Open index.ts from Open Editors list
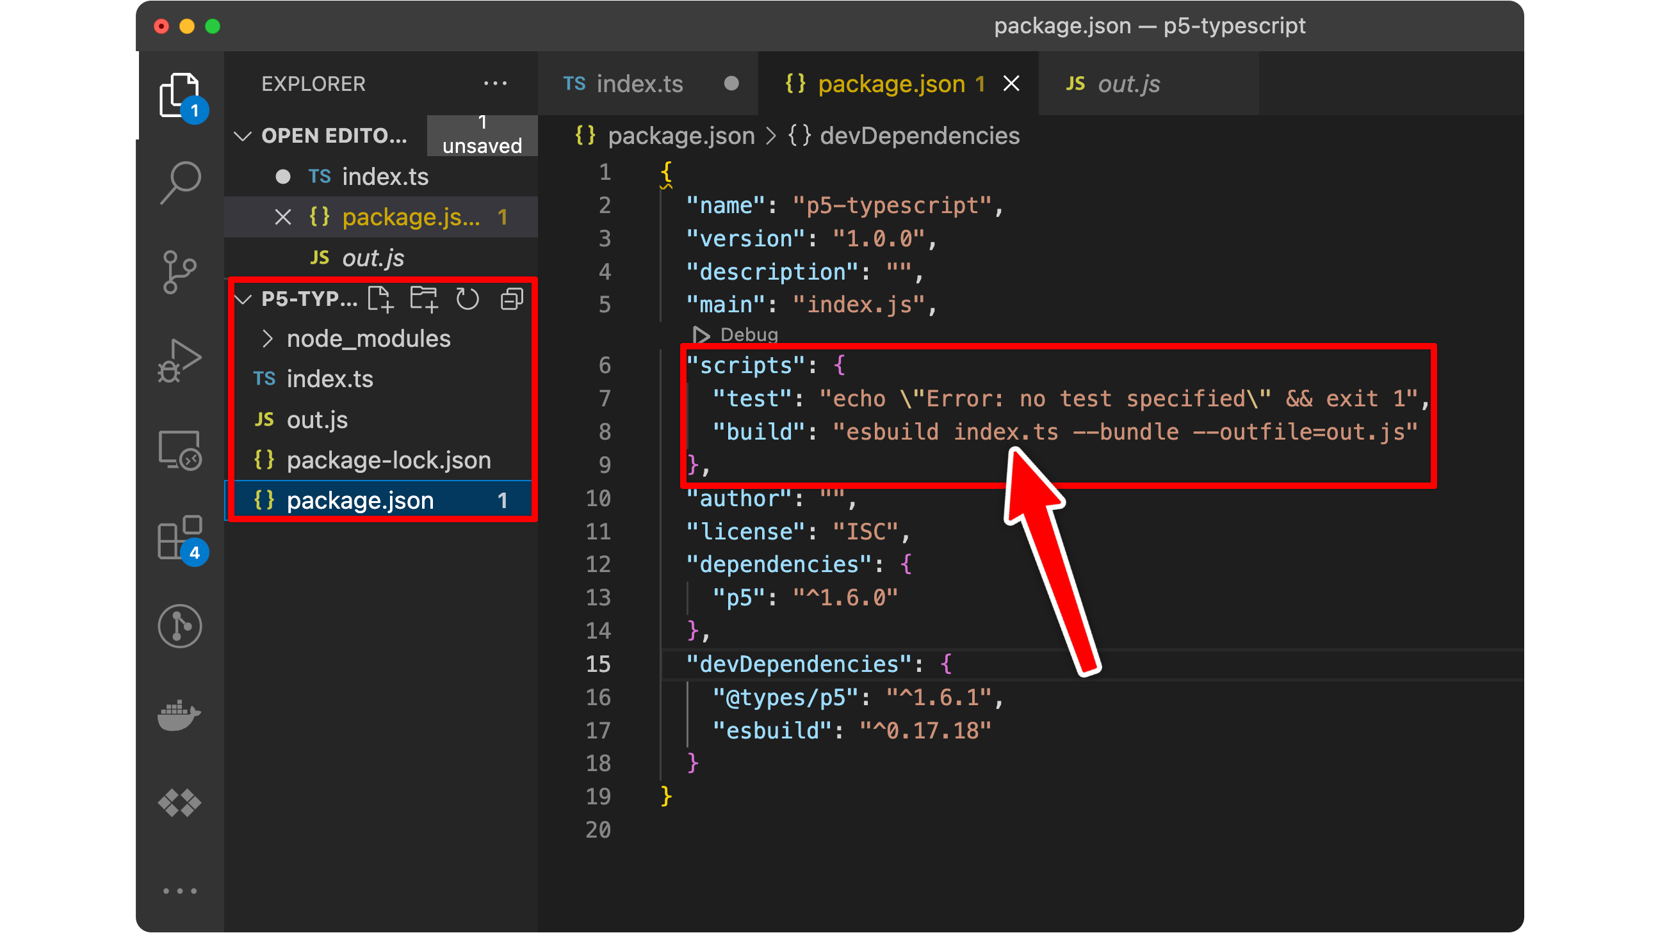This screenshot has height=933, width=1660. 385,177
